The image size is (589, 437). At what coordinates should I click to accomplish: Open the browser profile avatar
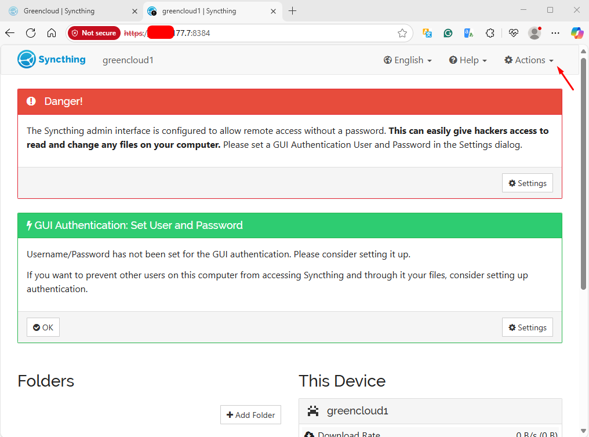pyautogui.click(x=535, y=33)
